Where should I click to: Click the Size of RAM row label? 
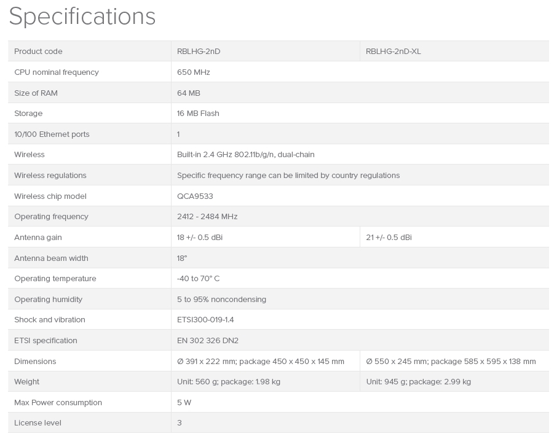coord(36,93)
